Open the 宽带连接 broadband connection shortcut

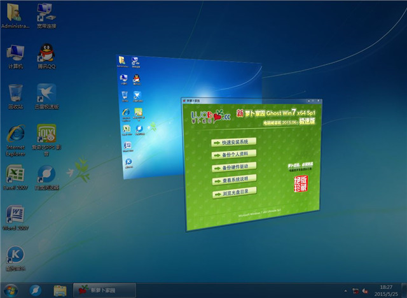click(46, 13)
